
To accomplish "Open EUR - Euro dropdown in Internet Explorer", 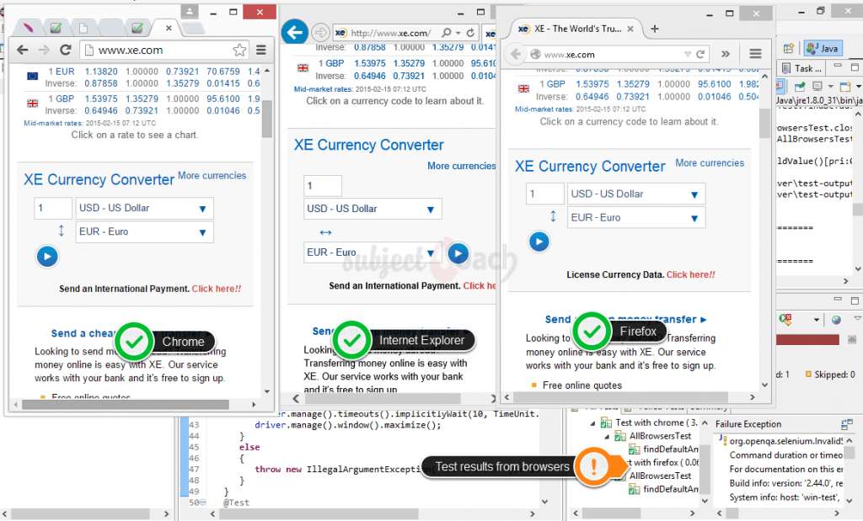I will point(373,253).
